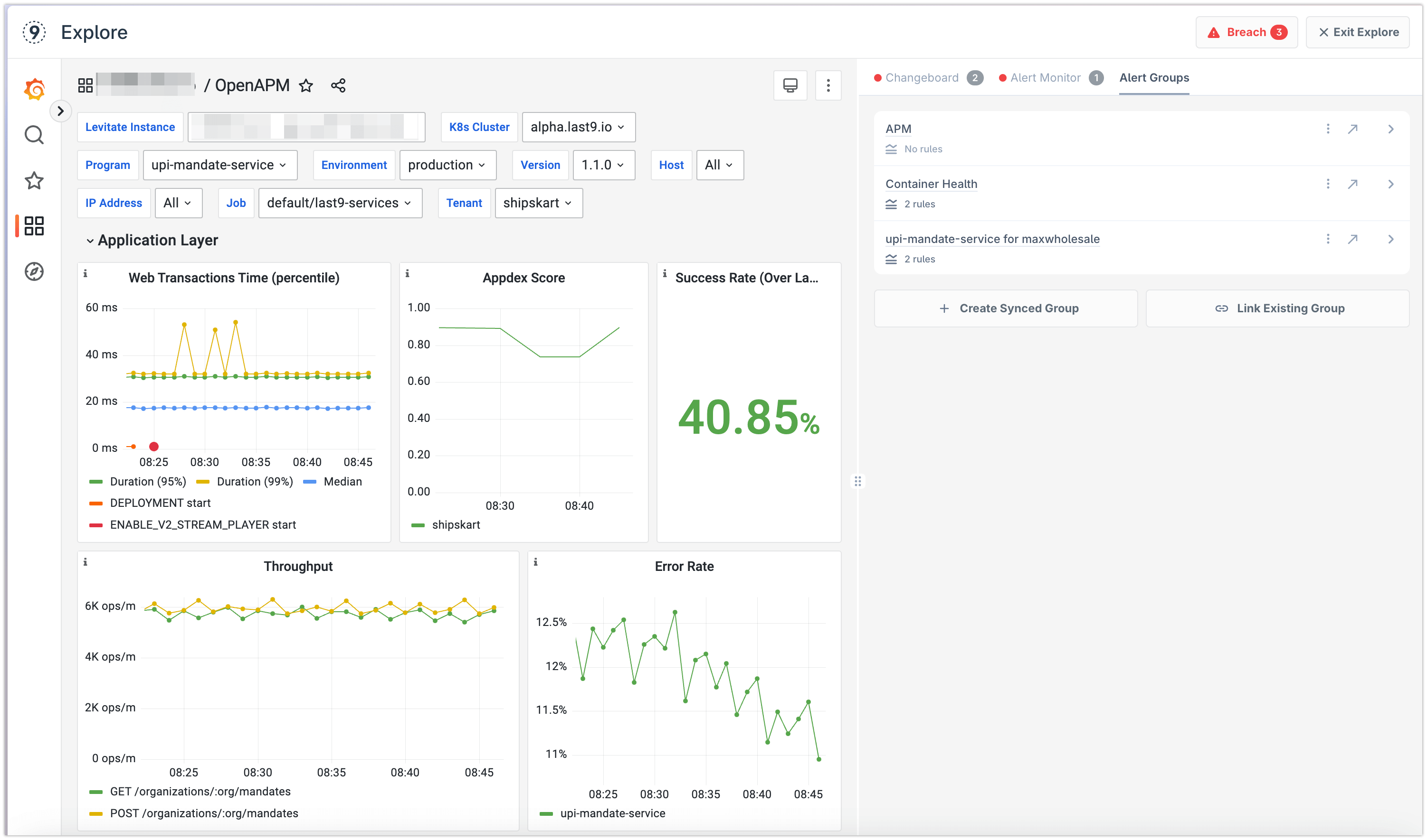Expand Container Health group with right chevron
The width and height of the screenshot is (1427, 840).
1391,183
